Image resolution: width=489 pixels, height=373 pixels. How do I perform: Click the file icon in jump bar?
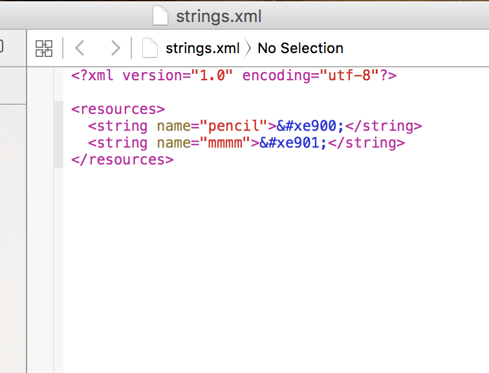(x=150, y=48)
